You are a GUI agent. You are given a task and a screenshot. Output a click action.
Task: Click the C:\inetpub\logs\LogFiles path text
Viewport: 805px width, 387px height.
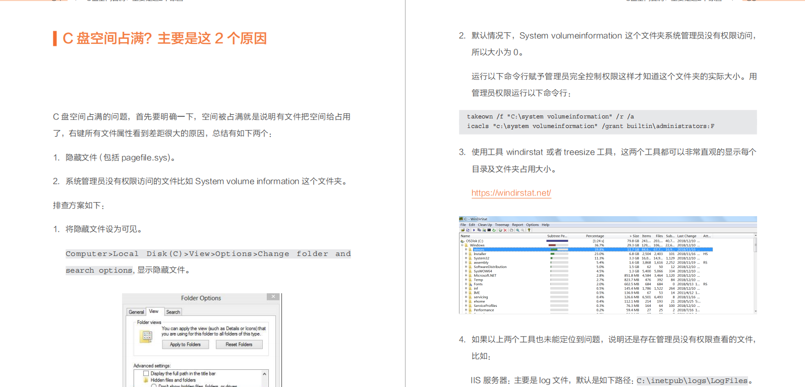point(692,381)
